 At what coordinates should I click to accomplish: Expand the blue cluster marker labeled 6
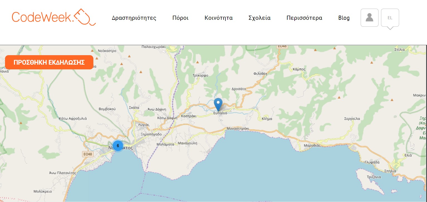[118, 146]
